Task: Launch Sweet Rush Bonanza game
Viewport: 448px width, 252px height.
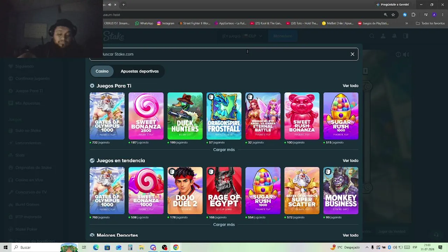Action: (x=302, y=116)
